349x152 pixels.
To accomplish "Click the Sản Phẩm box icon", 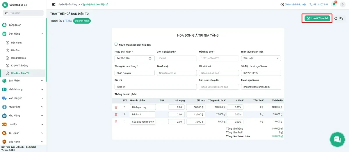I will (x=4, y=81).
